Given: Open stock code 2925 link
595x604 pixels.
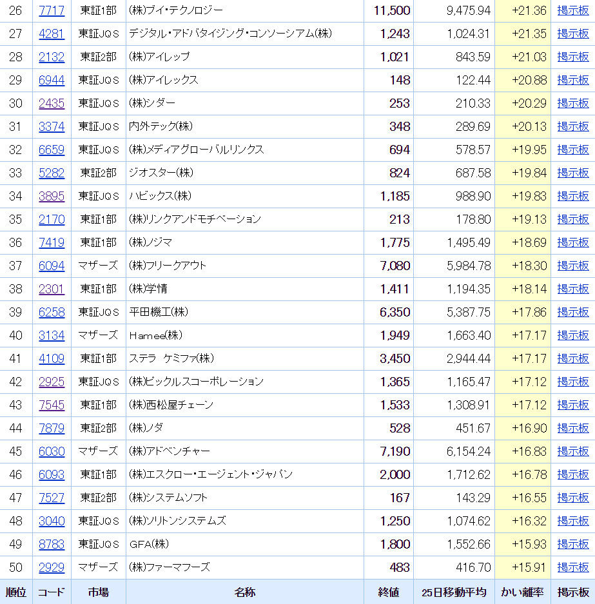Looking at the screenshot, I should (52, 382).
